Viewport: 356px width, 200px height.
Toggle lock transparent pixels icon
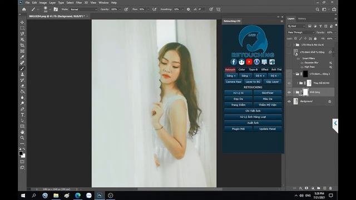295,39
